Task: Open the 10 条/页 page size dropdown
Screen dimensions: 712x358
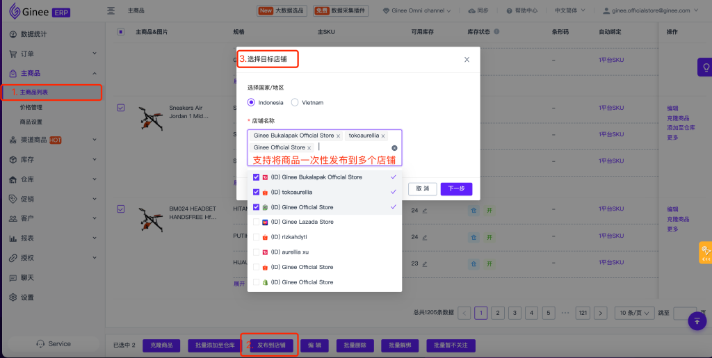Action: 634,313
